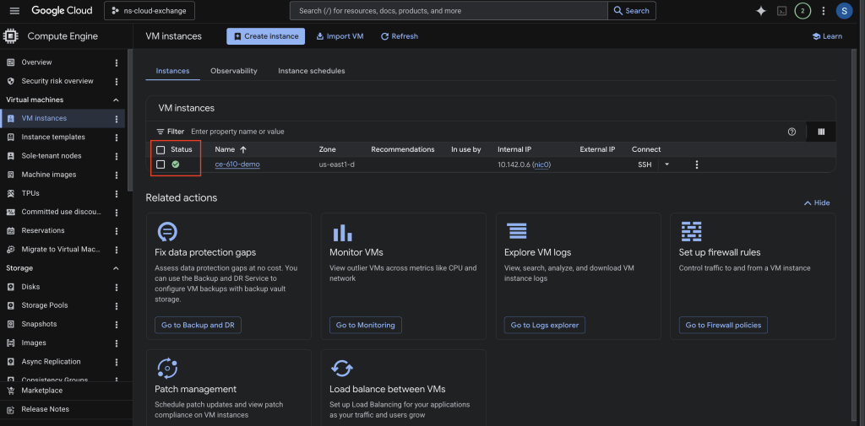Select all instances header checkbox
865x426 pixels.
click(160, 150)
